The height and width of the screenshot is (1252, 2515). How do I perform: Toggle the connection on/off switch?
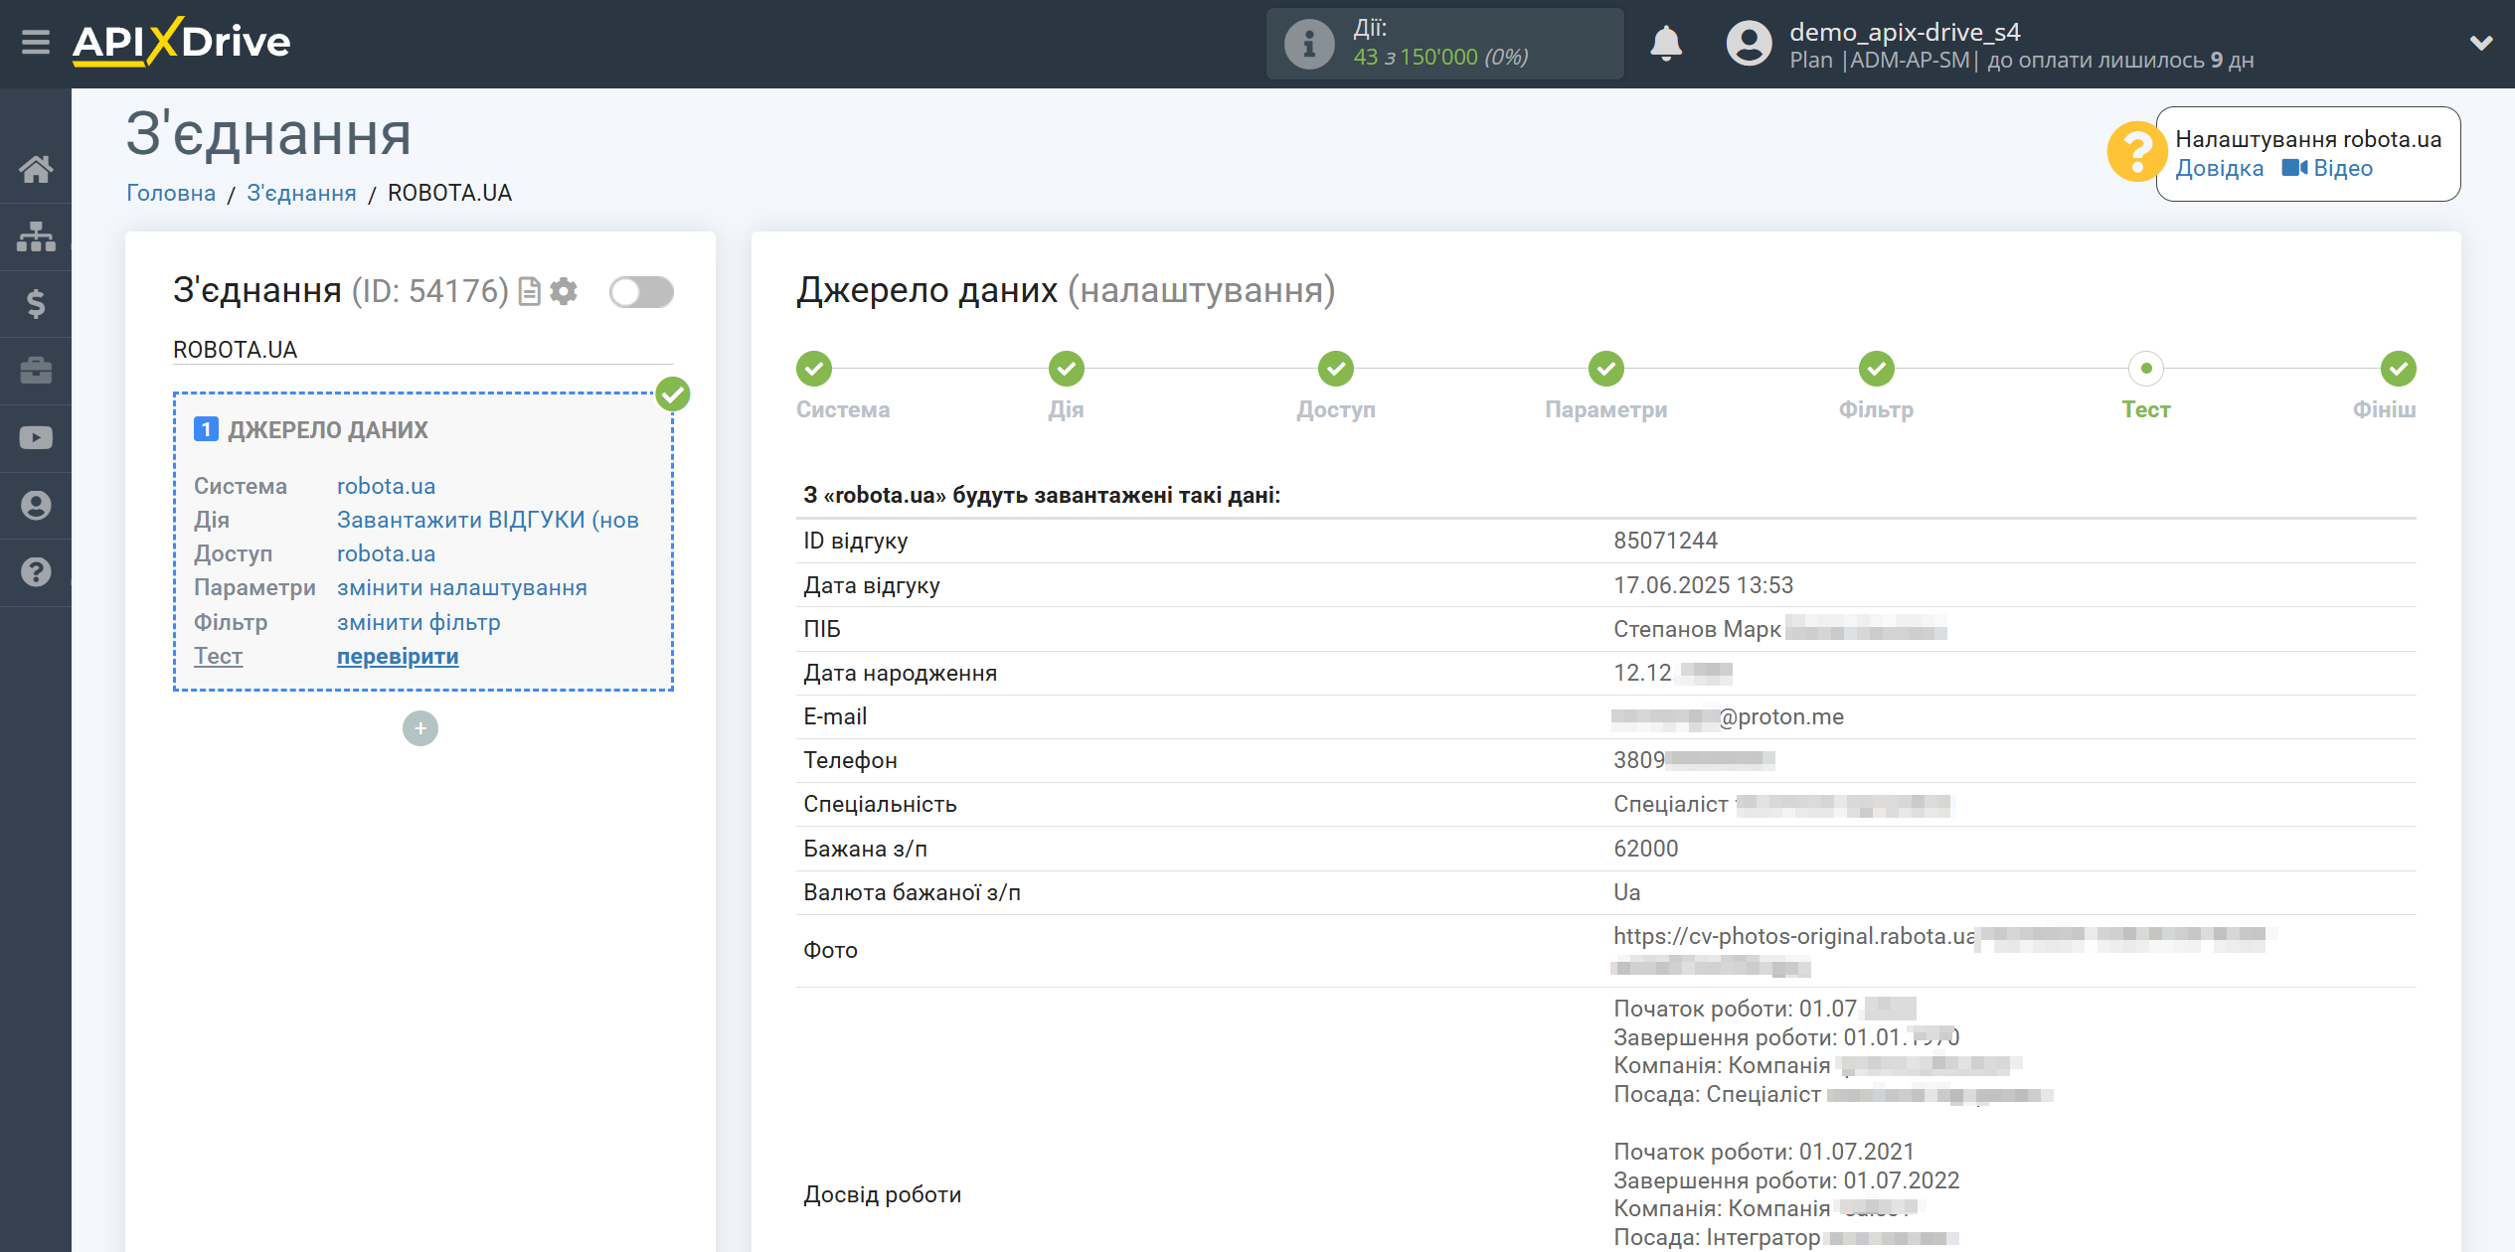(x=641, y=292)
